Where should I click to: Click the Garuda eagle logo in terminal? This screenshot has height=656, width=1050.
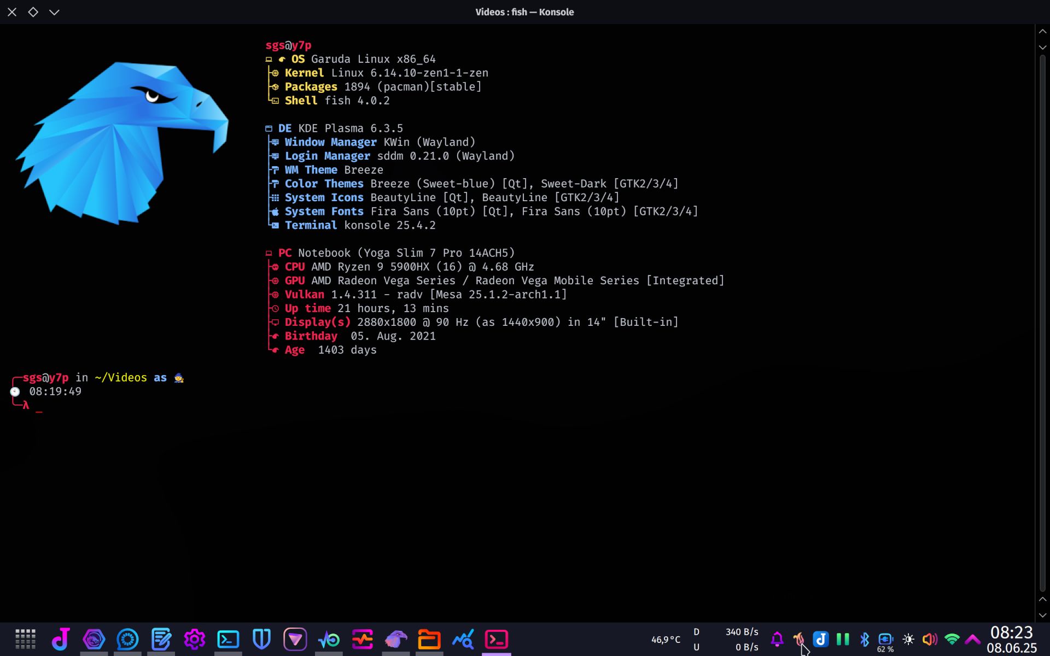click(x=122, y=143)
